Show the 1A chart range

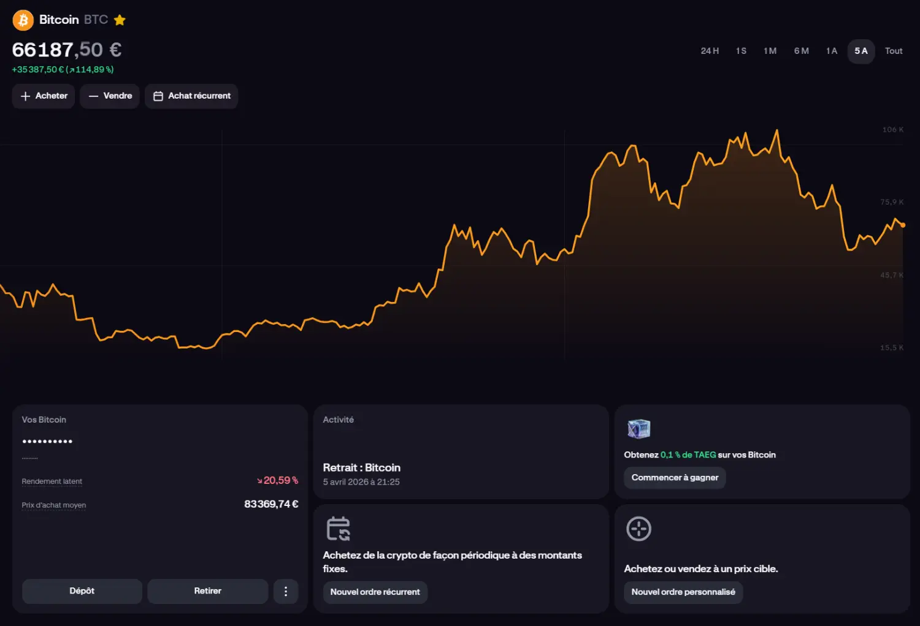click(x=831, y=51)
